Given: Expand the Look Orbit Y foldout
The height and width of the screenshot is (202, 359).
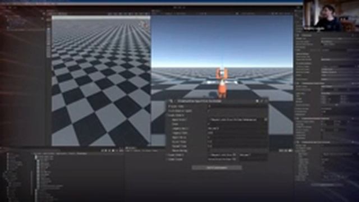Looking at the screenshot, I should click(x=167, y=155).
